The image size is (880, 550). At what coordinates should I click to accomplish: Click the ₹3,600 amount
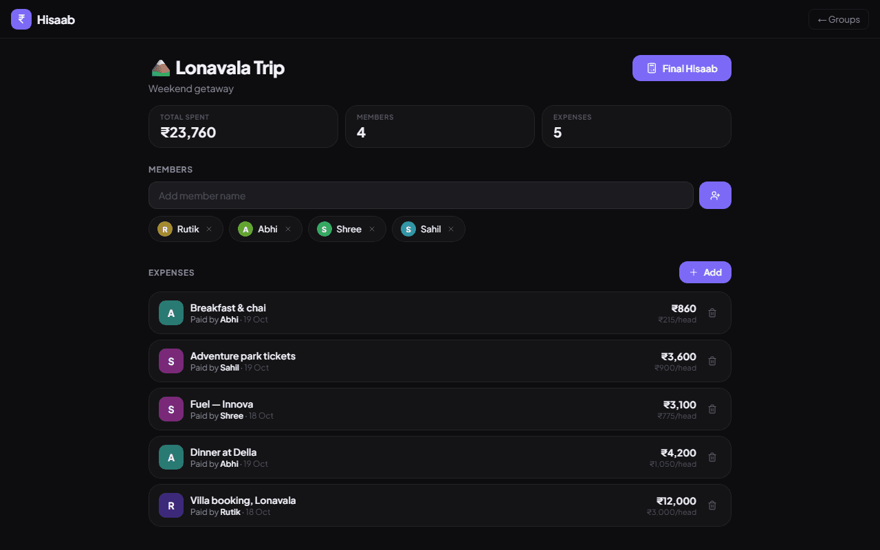tap(679, 357)
